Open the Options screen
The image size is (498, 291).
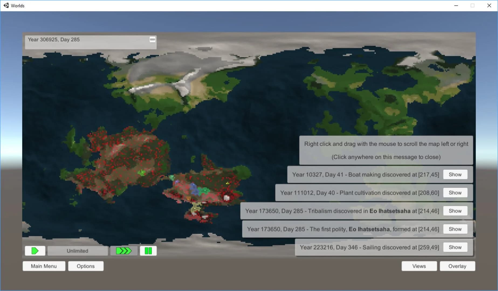coord(86,266)
